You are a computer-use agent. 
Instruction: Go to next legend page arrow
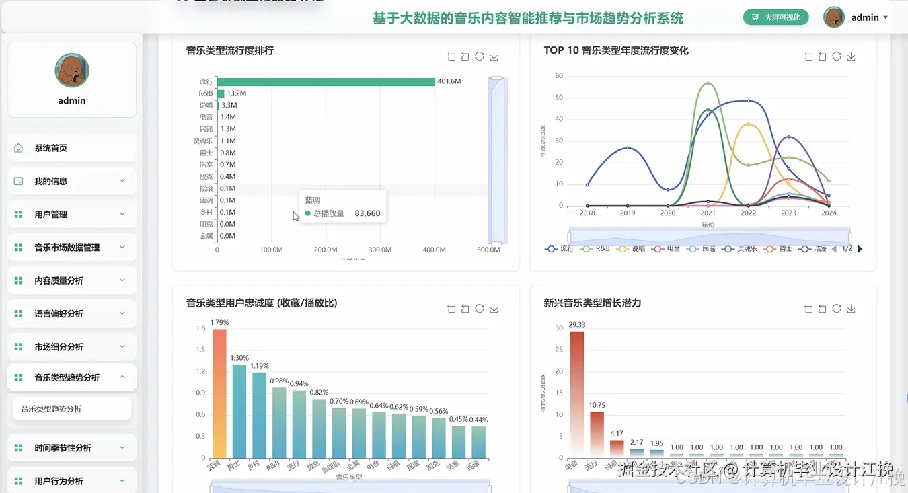coord(860,249)
